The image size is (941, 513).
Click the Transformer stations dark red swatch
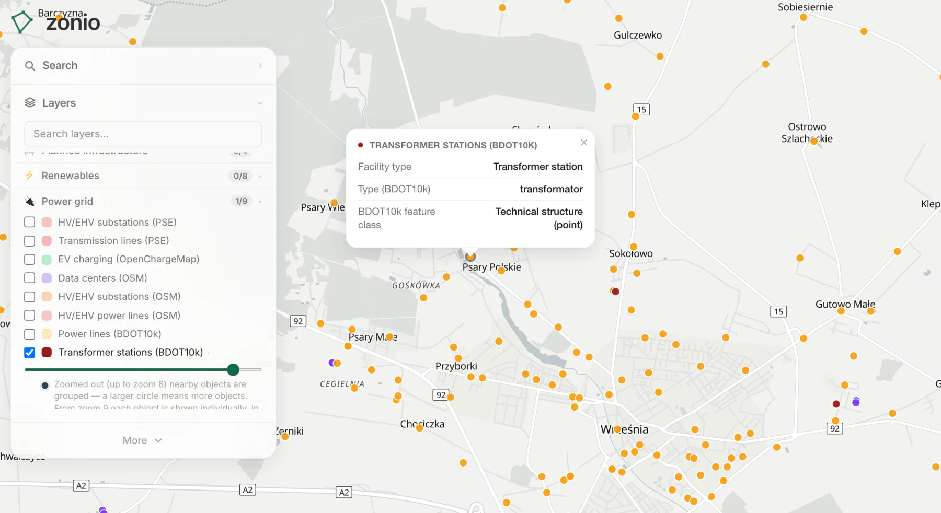coord(47,353)
